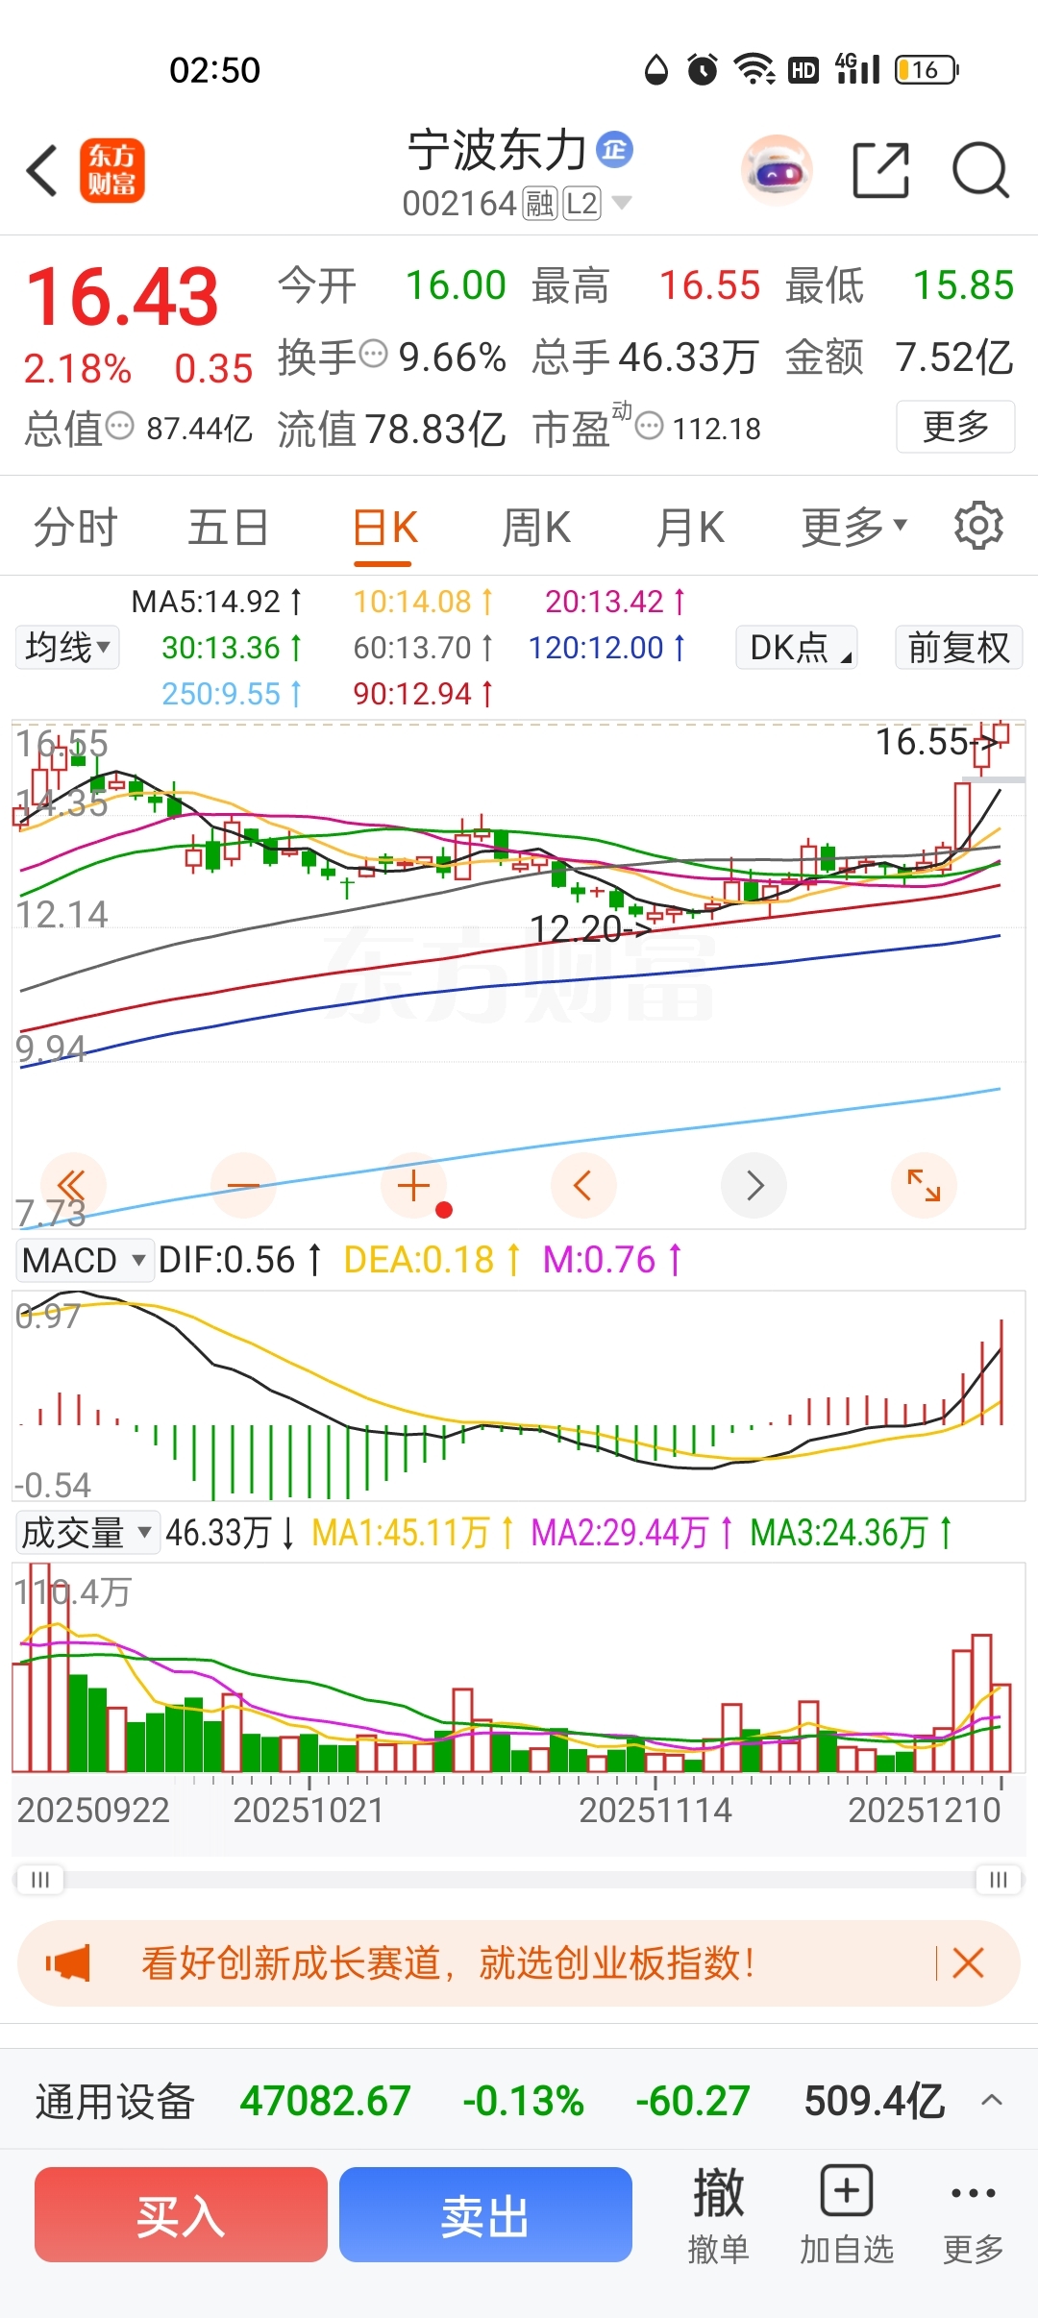Move chart right with right chevron
Image resolution: width=1038 pixels, height=2318 pixels.
[754, 1185]
